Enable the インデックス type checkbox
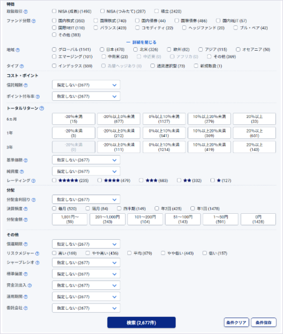 [54, 66]
